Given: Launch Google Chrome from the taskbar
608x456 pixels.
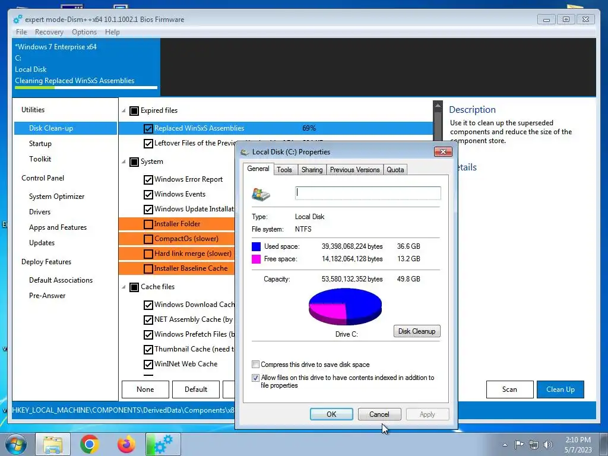Looking at the screenshot, I should tap(90, 444).
